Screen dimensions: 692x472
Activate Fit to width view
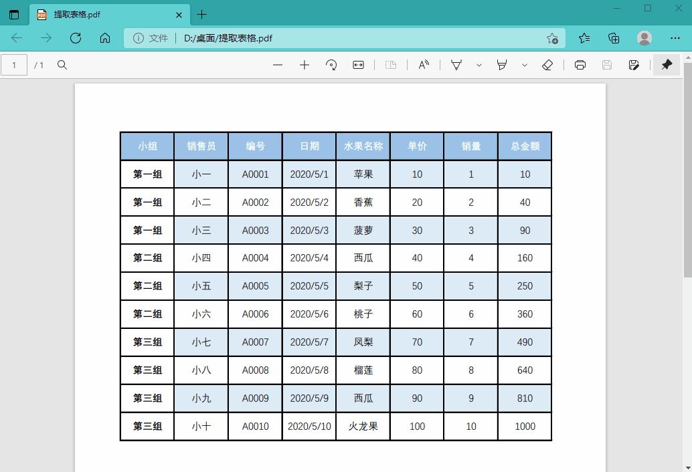pos(358,65)
